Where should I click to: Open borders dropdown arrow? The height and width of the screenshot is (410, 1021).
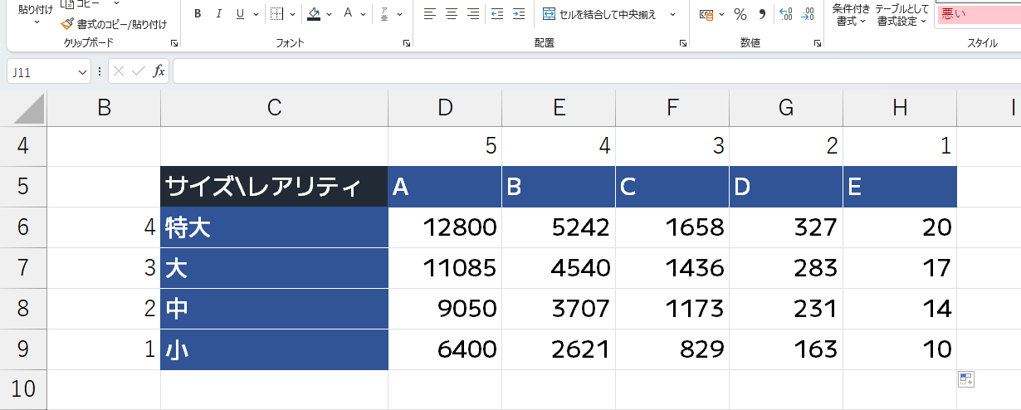(x=292, y=13)
